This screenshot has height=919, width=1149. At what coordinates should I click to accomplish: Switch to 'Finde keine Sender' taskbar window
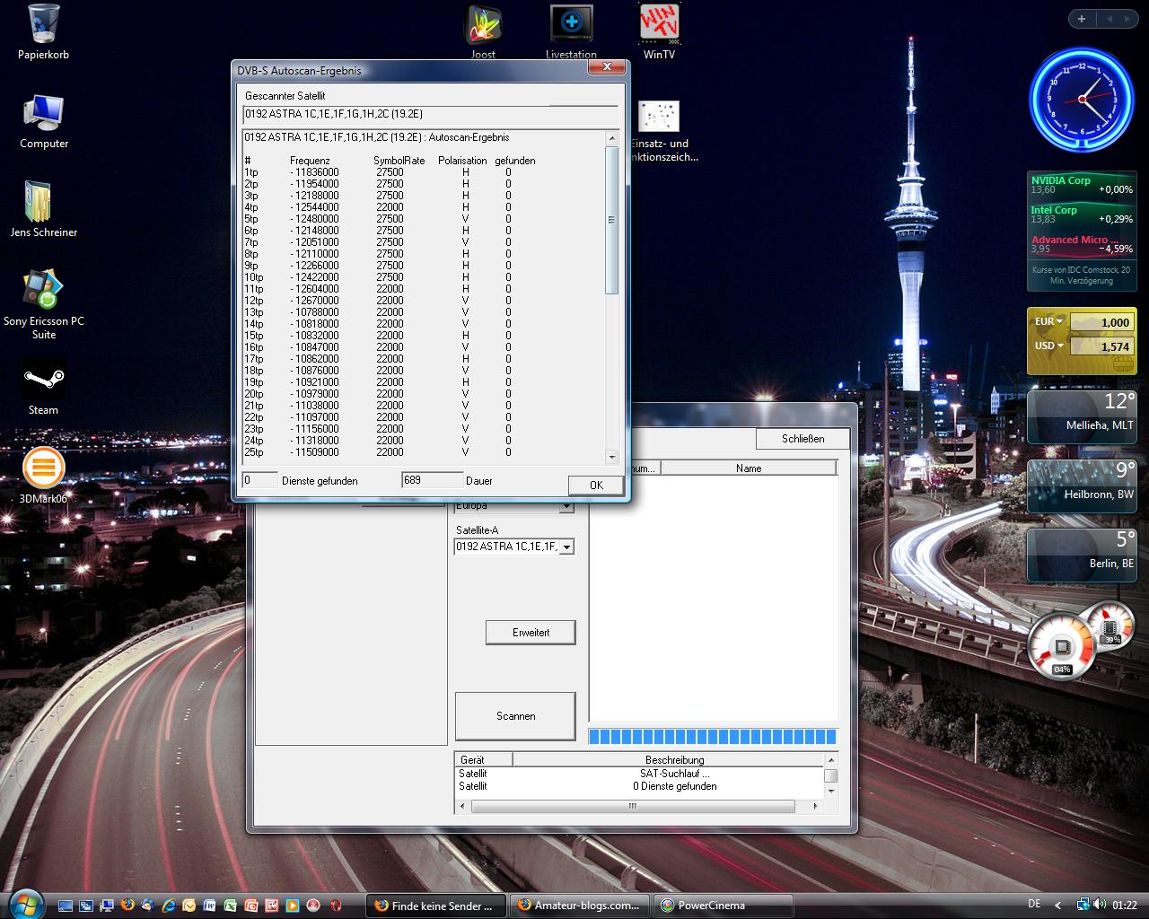point(436,906)
